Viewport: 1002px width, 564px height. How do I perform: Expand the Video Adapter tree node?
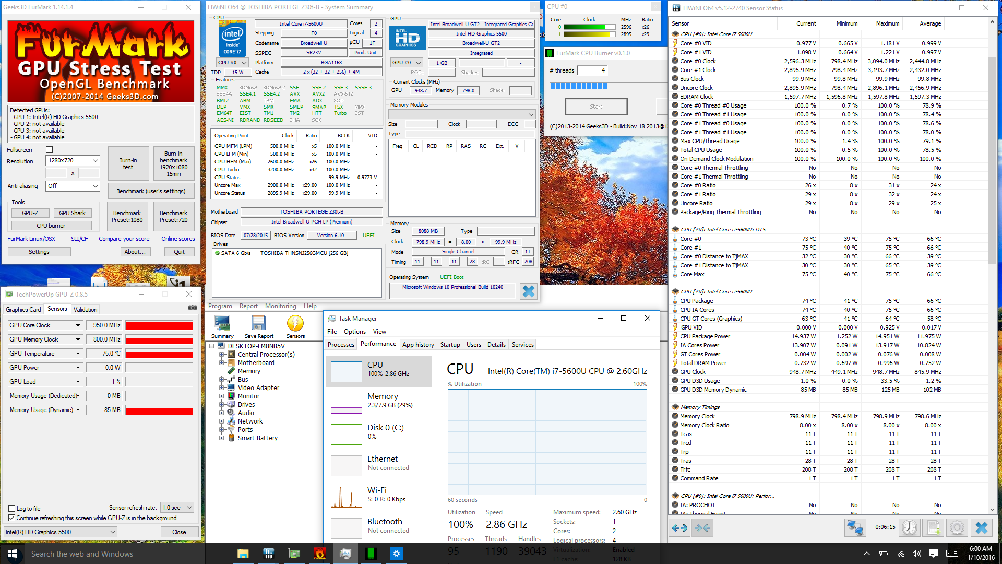point(221,388)
